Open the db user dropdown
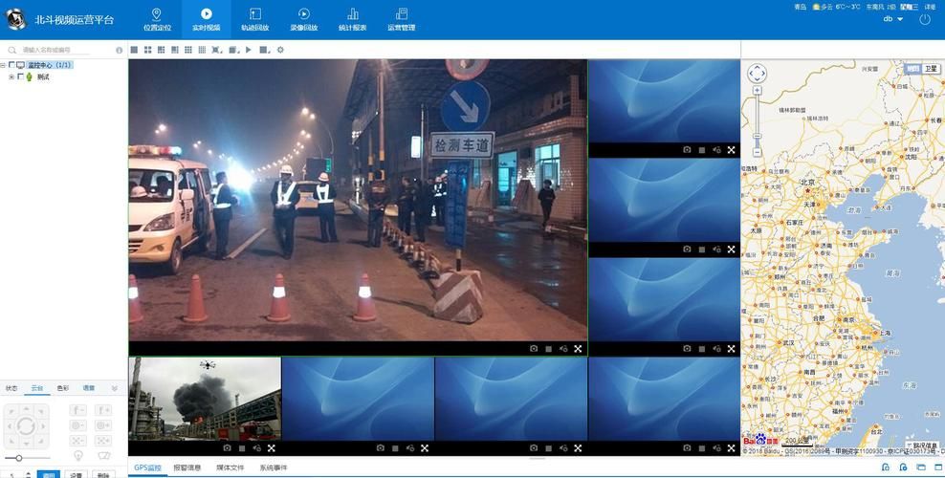This screenshot has height=478, width=945. 893,19
